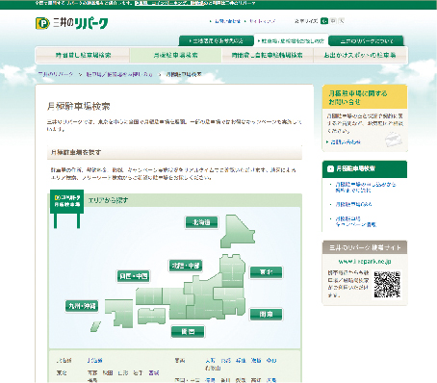Click the Hokkaido island shape on map
437x383 pixels.
tap(237, 232)
